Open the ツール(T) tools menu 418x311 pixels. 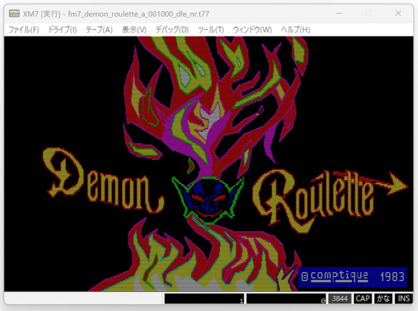click(210, 30)
